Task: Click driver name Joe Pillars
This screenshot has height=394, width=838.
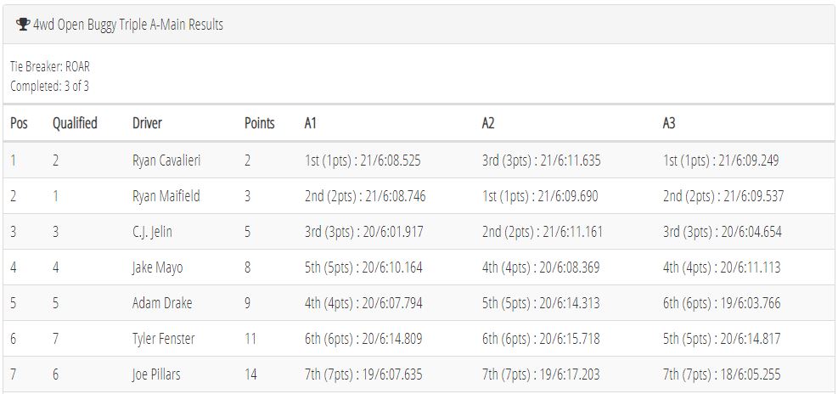Action: tap(156, 374)
